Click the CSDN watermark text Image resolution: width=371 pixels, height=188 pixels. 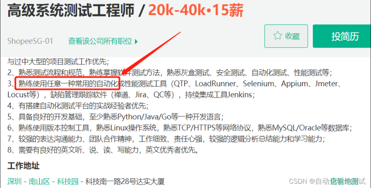(x=327, y=181)
